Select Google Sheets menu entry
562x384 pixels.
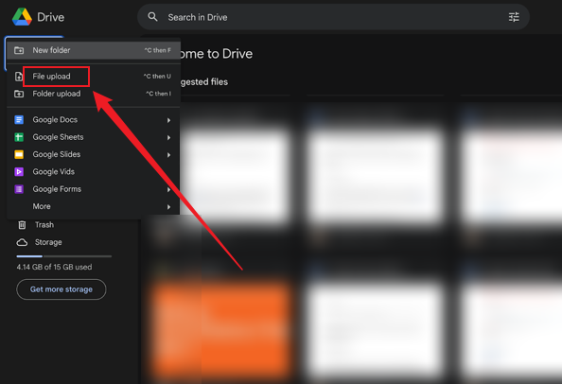(94, 137)
